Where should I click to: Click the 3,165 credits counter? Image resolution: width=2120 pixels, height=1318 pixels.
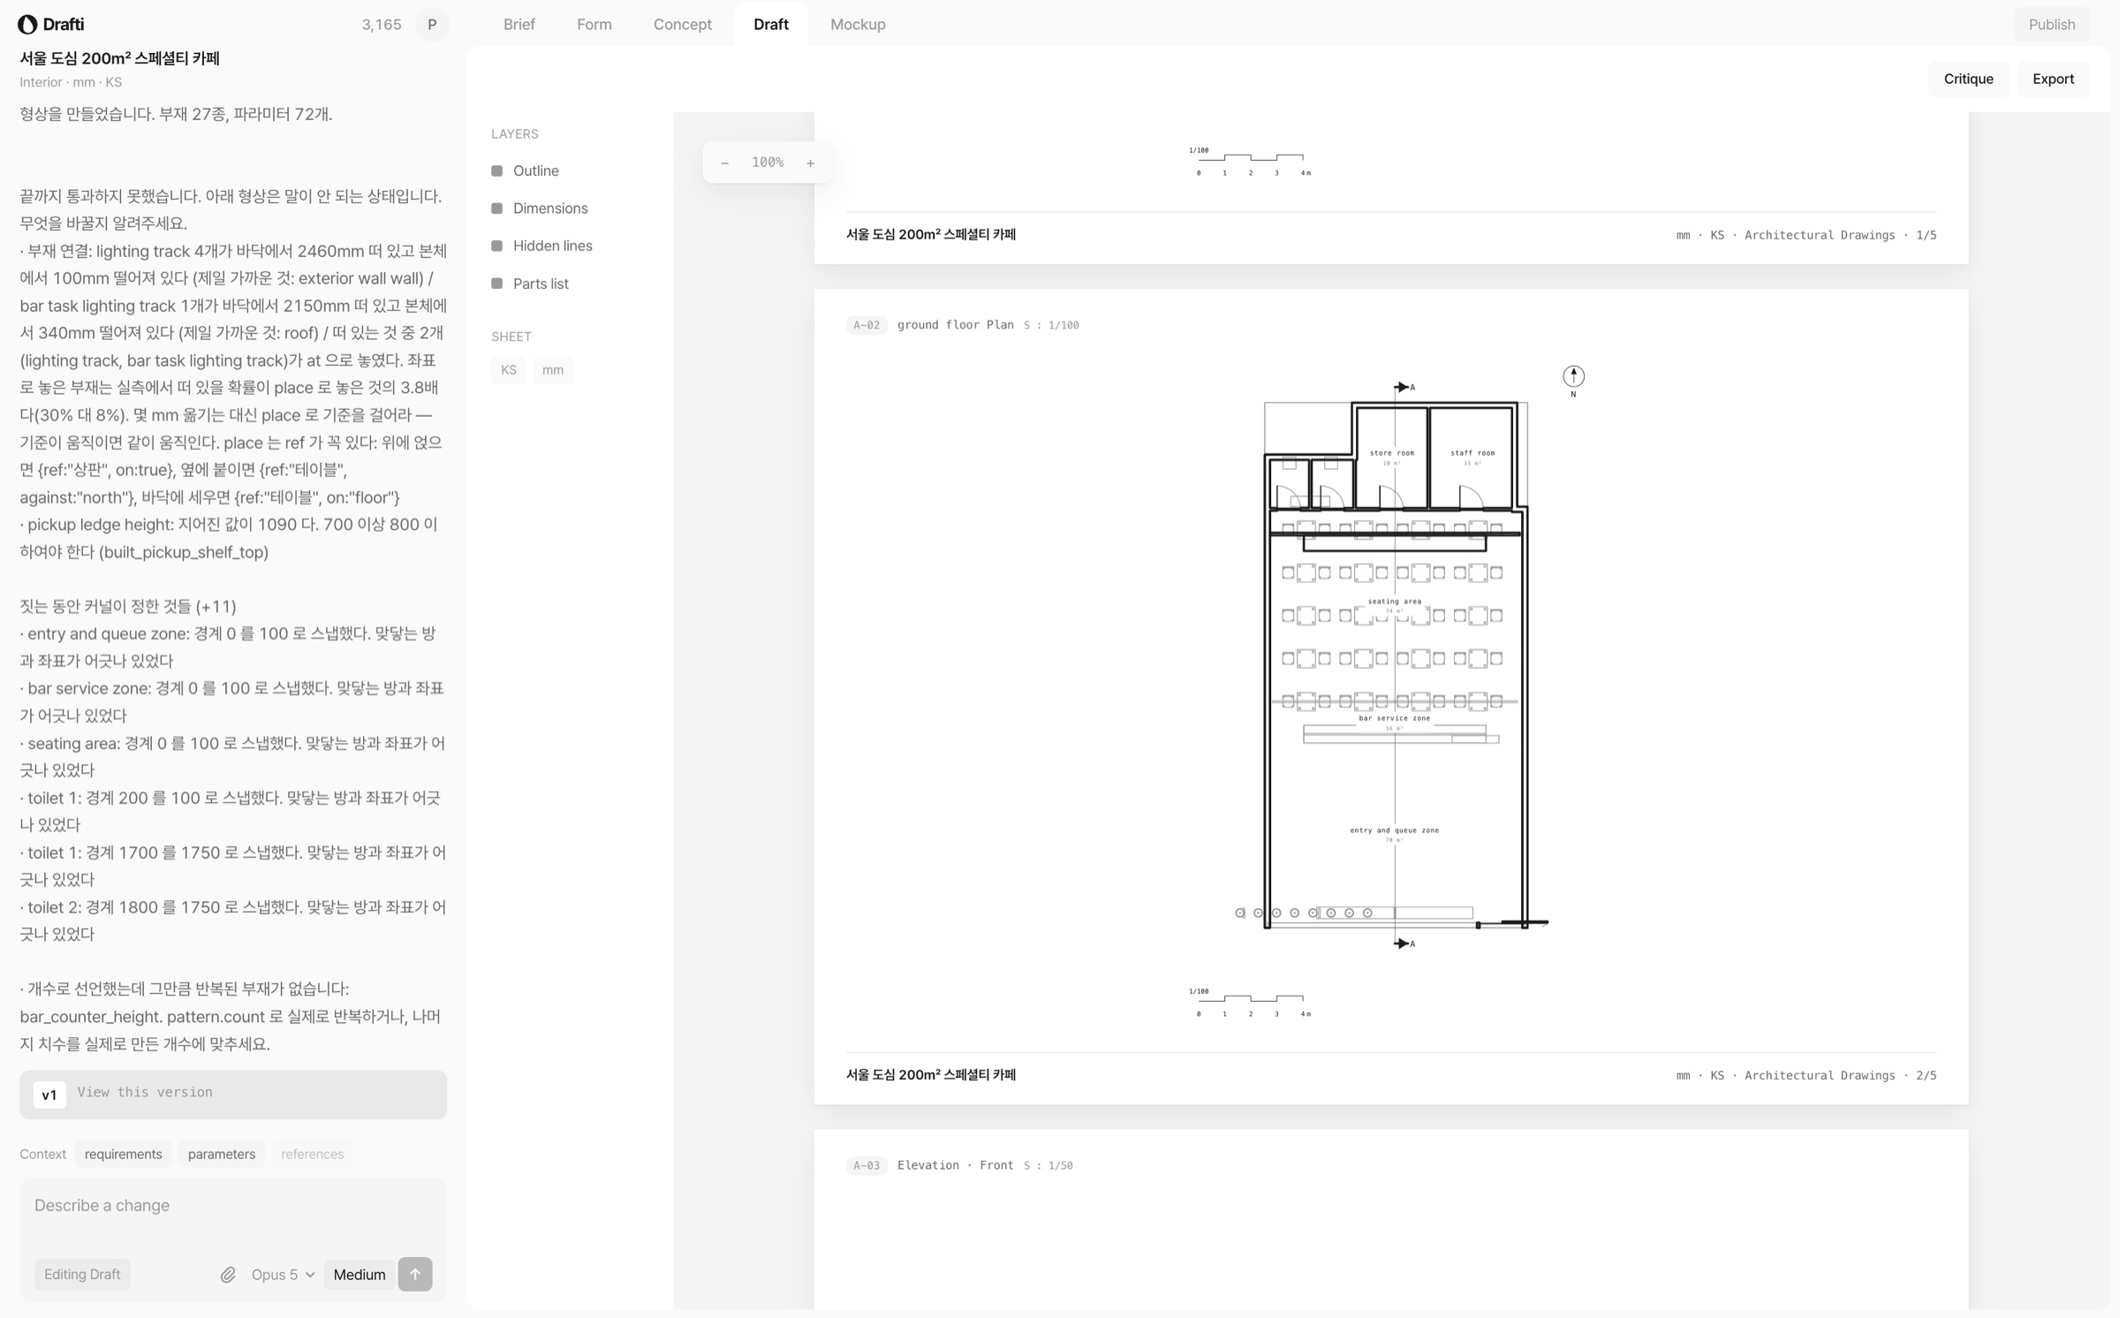point(381,25)
